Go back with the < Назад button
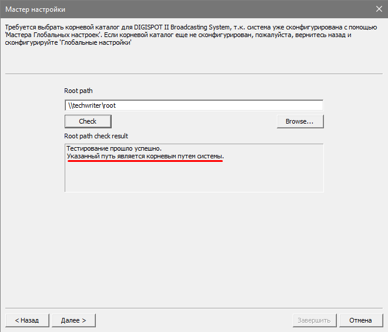Image resolution: width=388 pixels, height=332 pixels. (26, 320)
